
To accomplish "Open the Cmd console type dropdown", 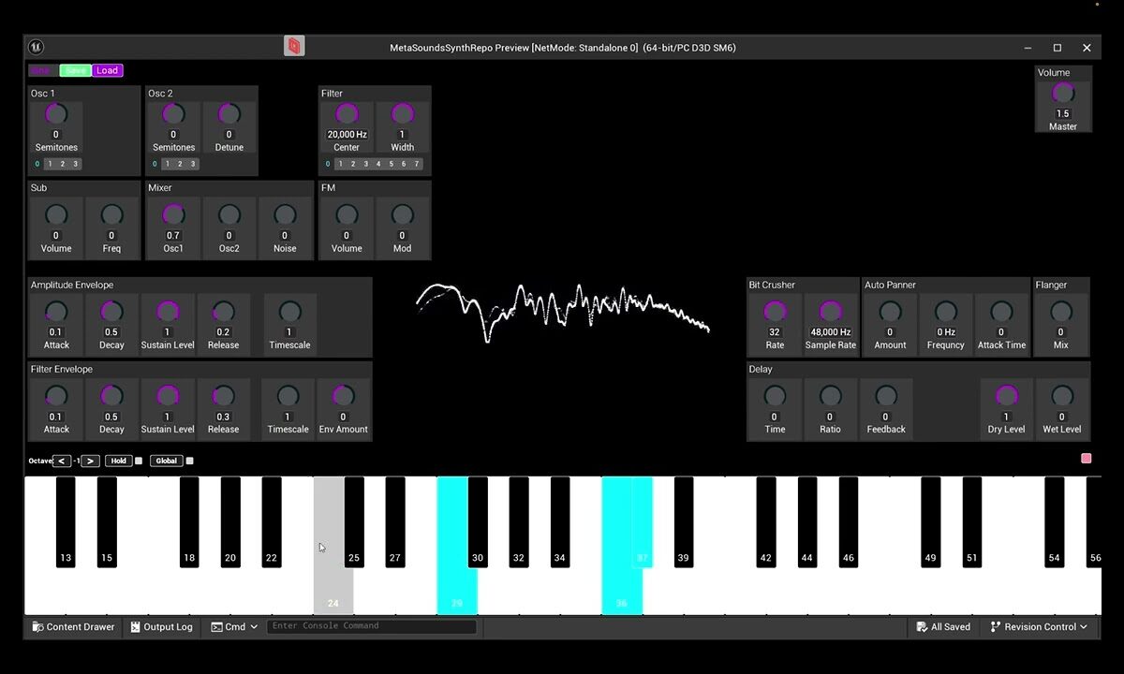I will tap(234, 627).
